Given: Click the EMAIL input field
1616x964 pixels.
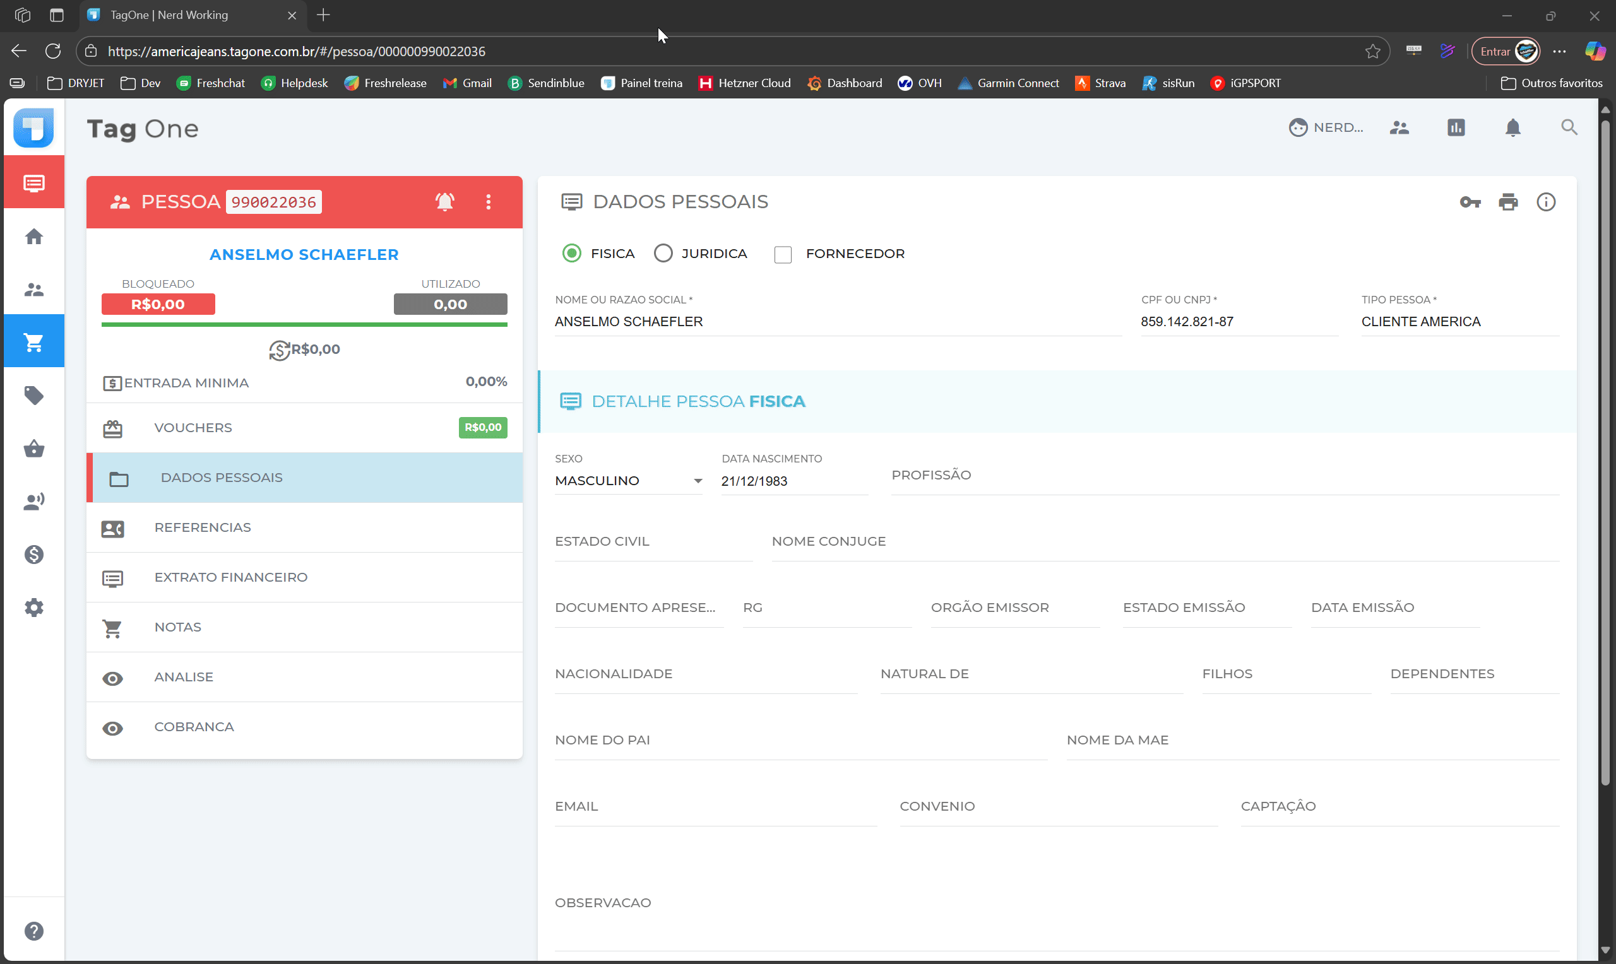Looking at the screenshot, I should click(715, 808).
